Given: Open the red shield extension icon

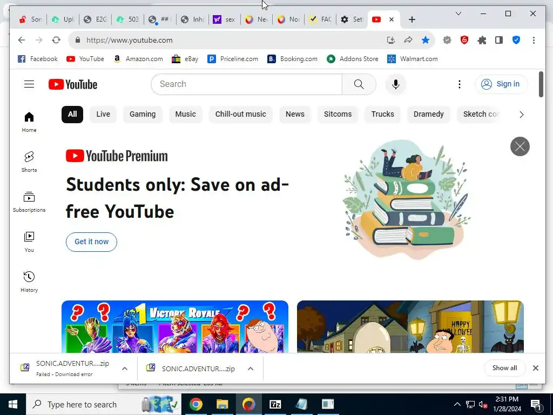Looking at the screenshot, I should point(464,40).
